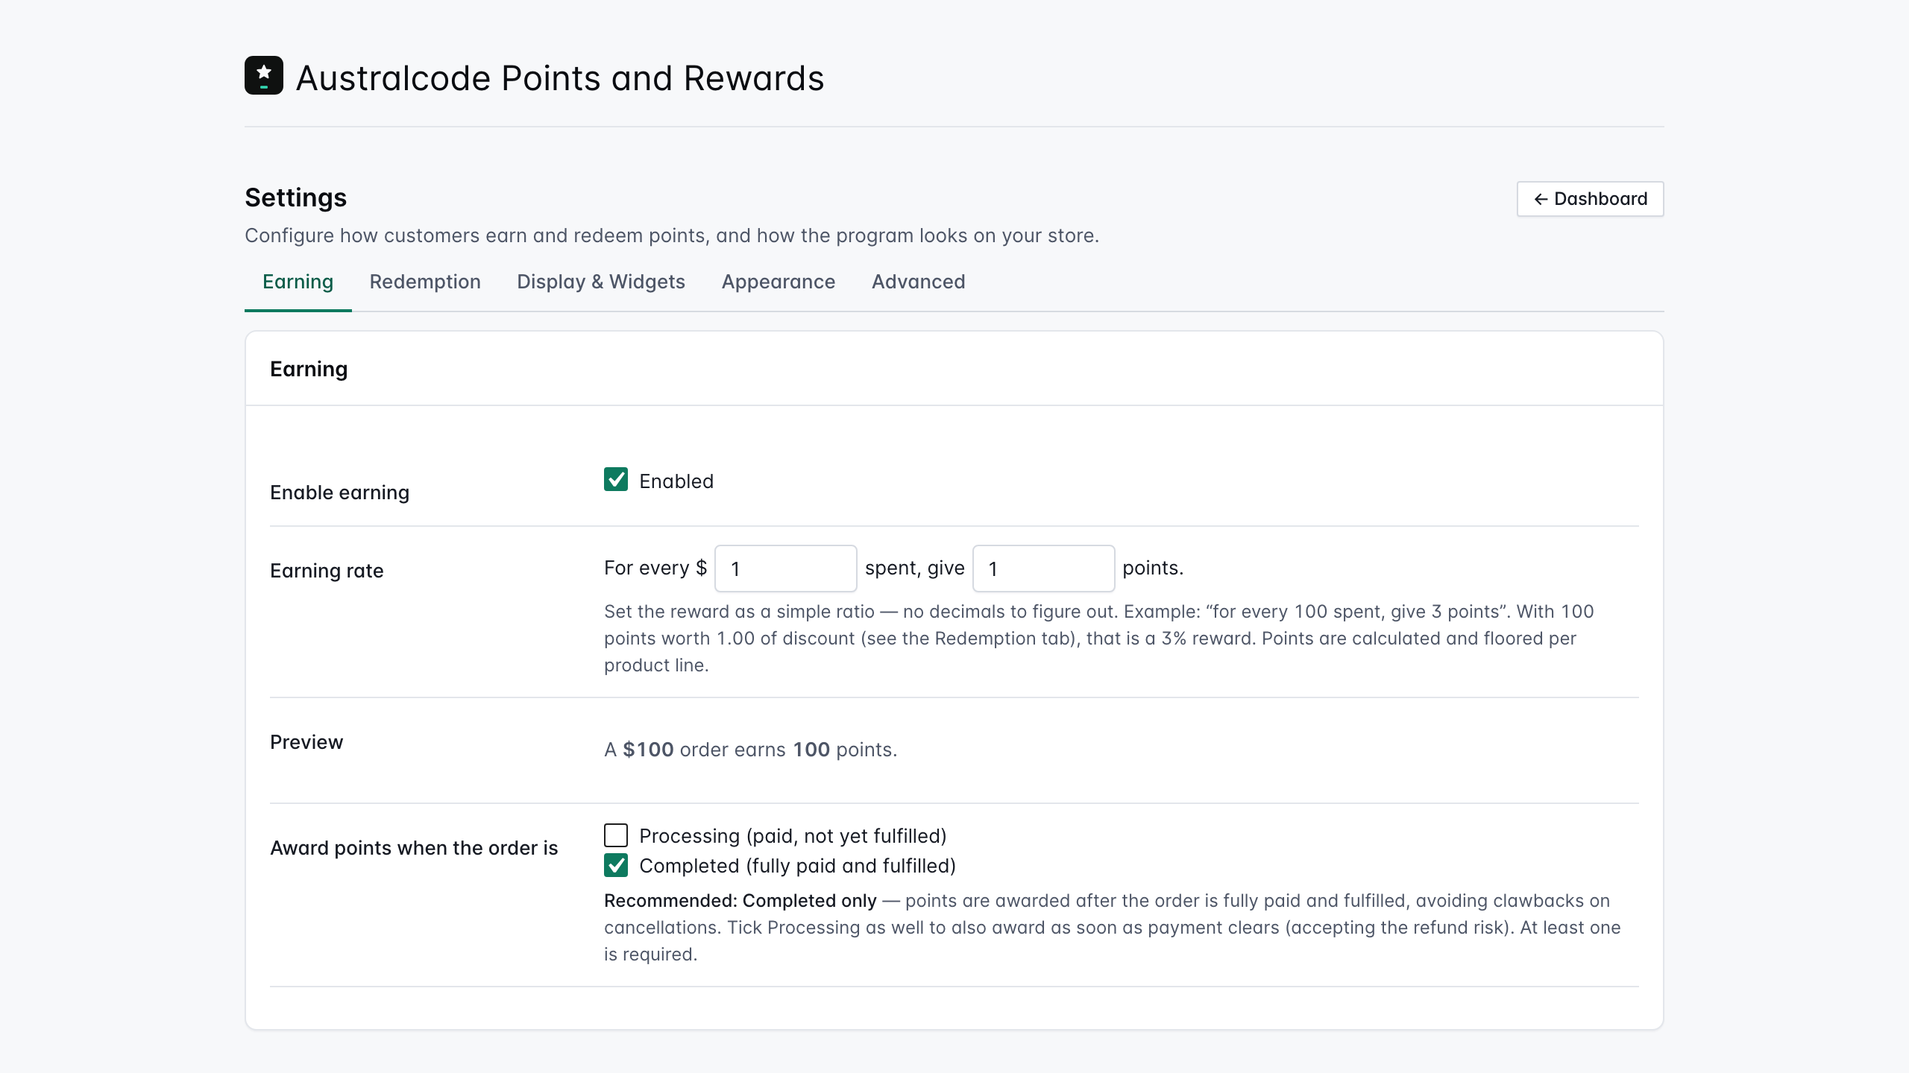The image size is (1909, 1073).
Task: Click the 'Award points when the order is' label
Action: [414, 848]
